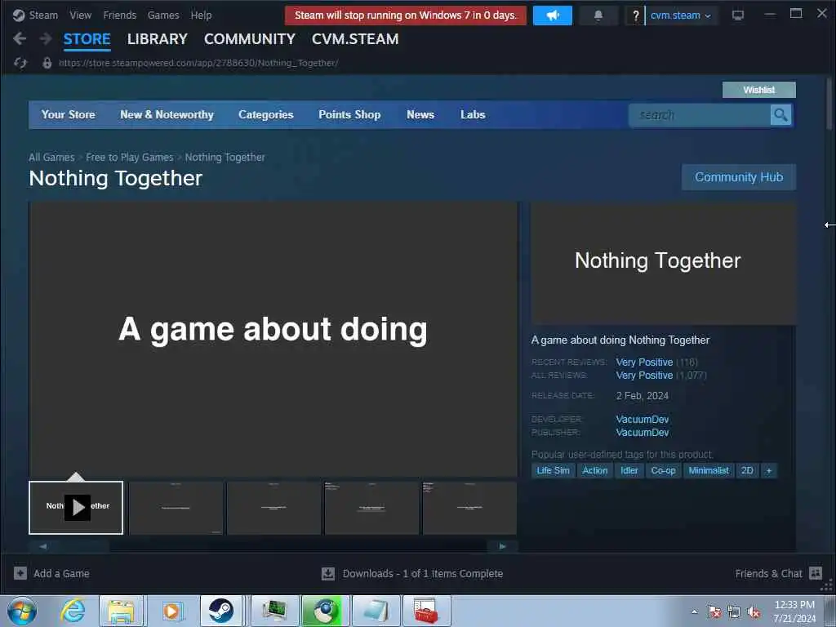Select the Life Sim tag
This screenshot has width=836, height=627.
[x=553, y=470]
